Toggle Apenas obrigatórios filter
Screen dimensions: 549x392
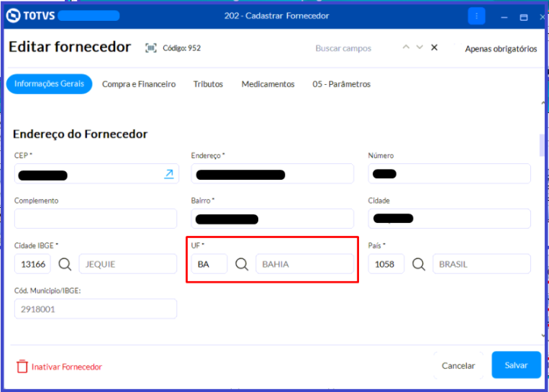click(x=501, y=49)
